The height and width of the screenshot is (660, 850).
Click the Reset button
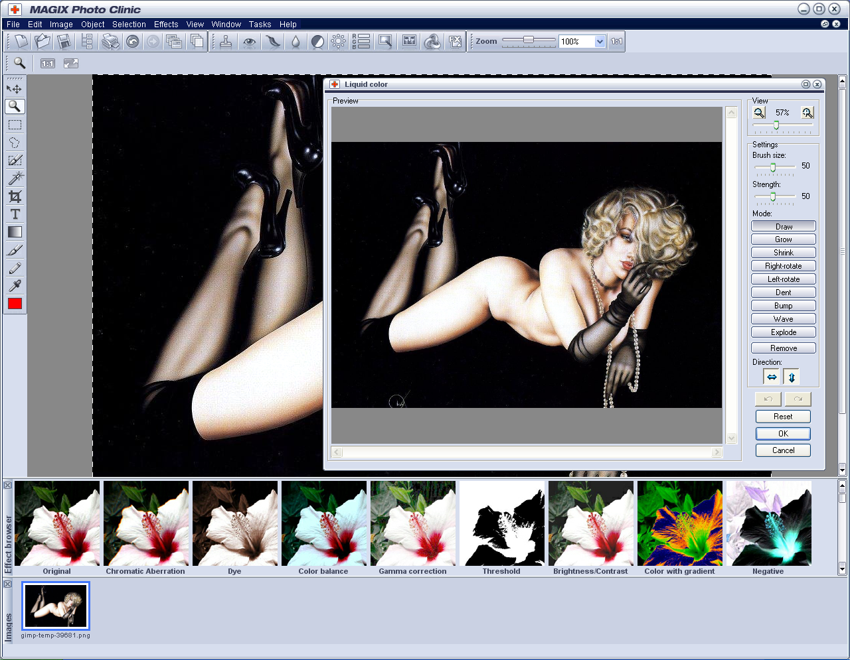pyautogui.click(x=783, y=417)
